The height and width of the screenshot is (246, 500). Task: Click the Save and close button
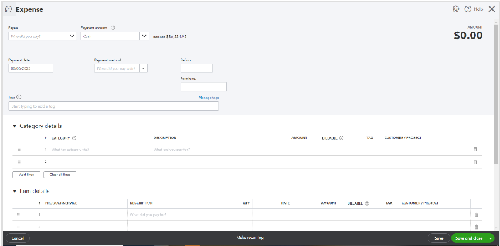click(x=469, y=238)
